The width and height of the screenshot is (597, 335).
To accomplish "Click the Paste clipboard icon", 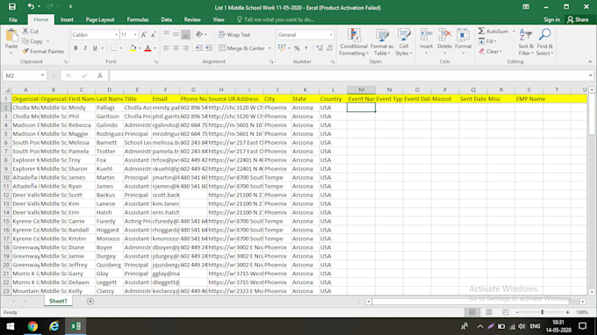I will (x=11, y=36).
